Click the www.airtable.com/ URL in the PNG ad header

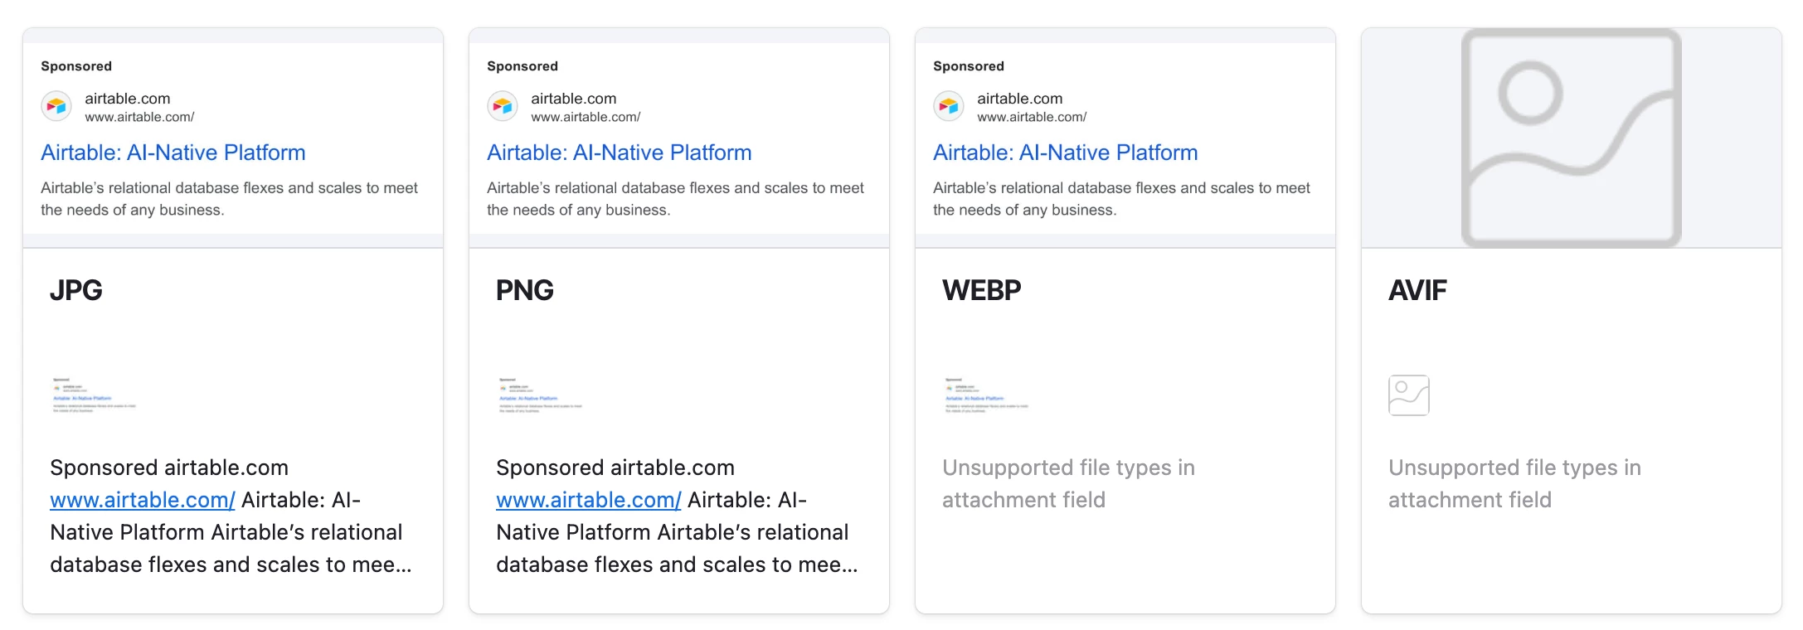pyautogui.click(x=586, y=117)
